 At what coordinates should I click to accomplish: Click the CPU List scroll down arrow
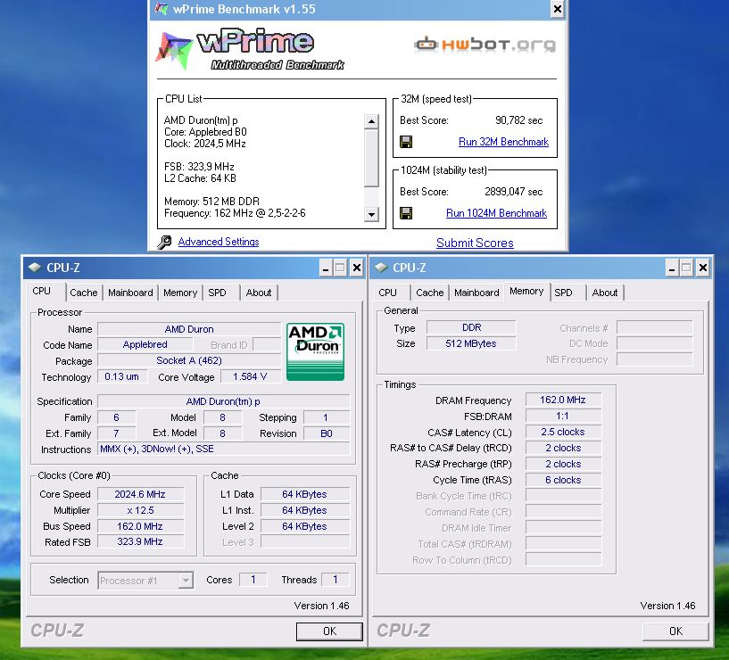click(371, 214)
